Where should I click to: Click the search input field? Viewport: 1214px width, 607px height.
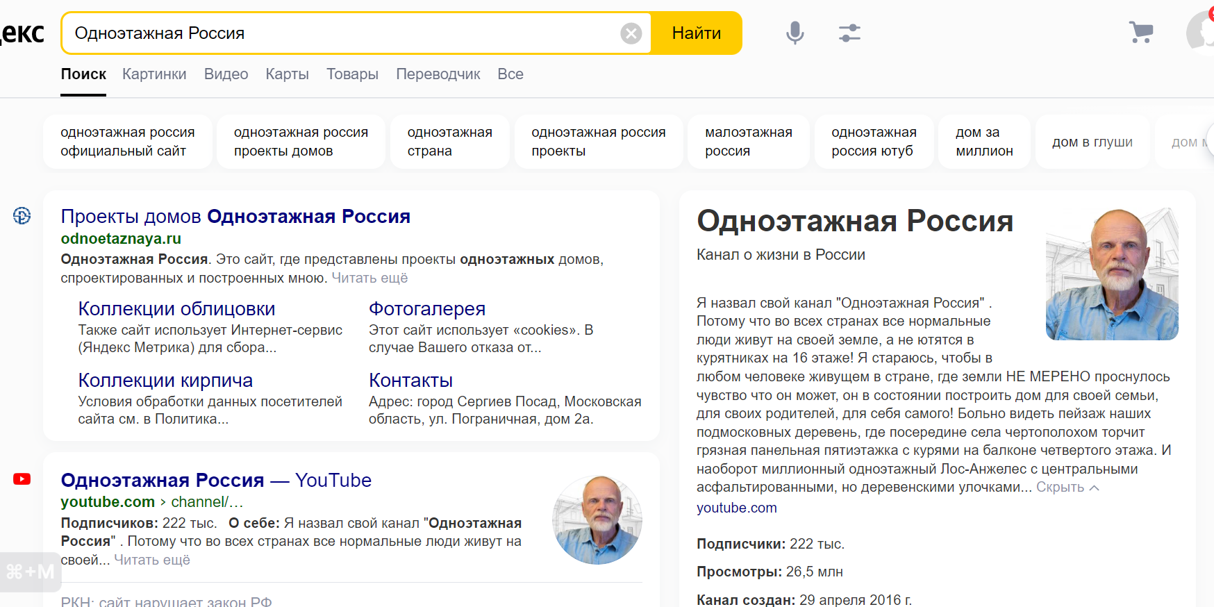[340, 33]
